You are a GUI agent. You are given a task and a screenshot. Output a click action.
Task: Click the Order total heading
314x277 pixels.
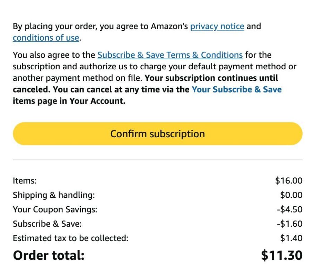point(49,256)
